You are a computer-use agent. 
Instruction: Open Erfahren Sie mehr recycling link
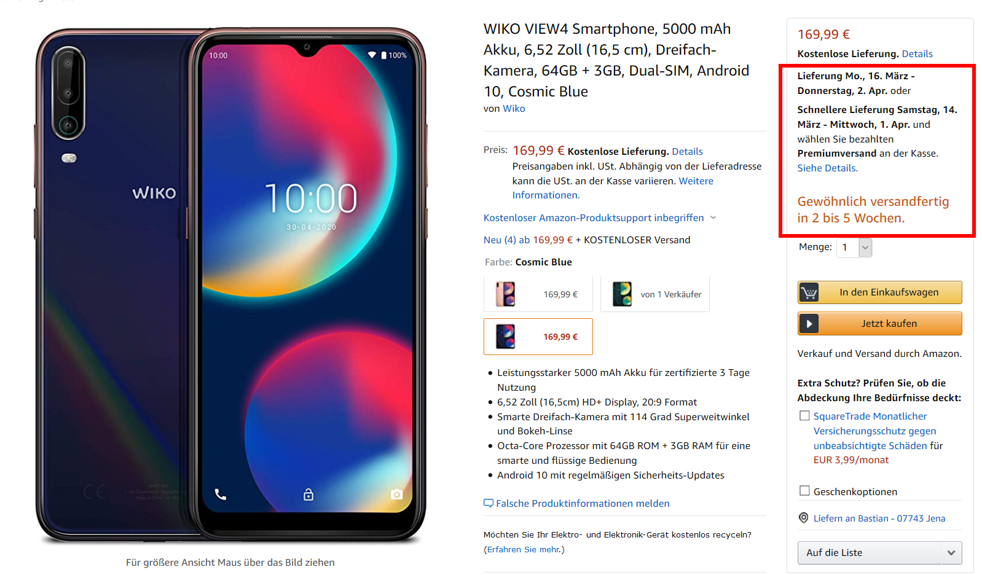pos(524,550)
